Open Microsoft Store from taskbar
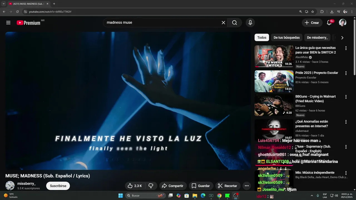 coord(187,196)
